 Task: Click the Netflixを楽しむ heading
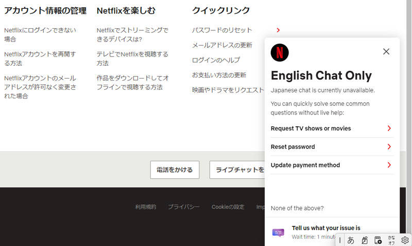tap(126, 10)
